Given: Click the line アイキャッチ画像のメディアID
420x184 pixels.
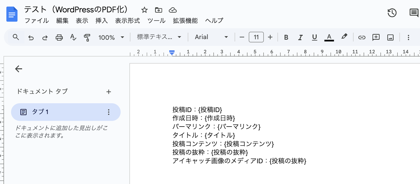Looking at the screenshot, I should [239, 161].
